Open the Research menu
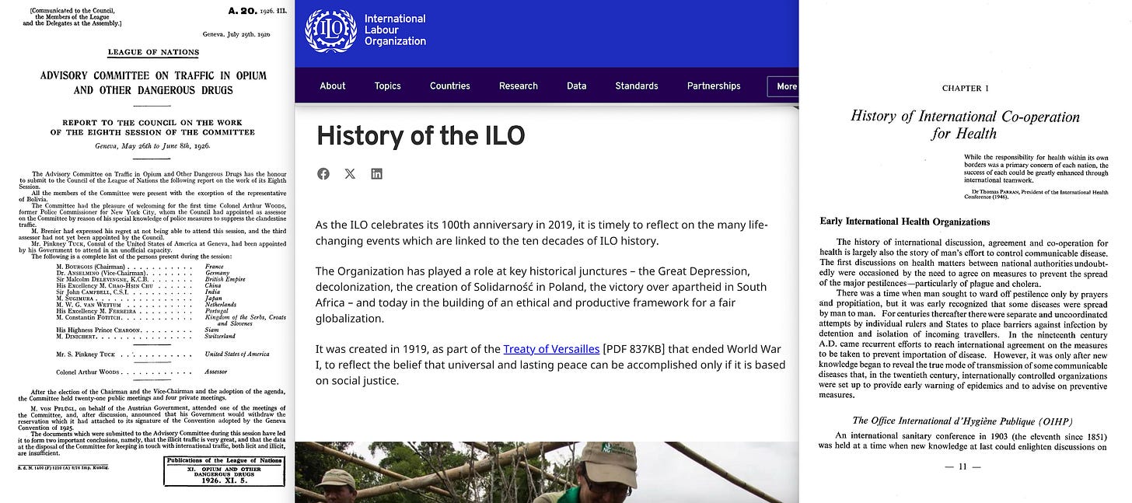Screen dimensions: 1132x503 (x=519, y=86)
